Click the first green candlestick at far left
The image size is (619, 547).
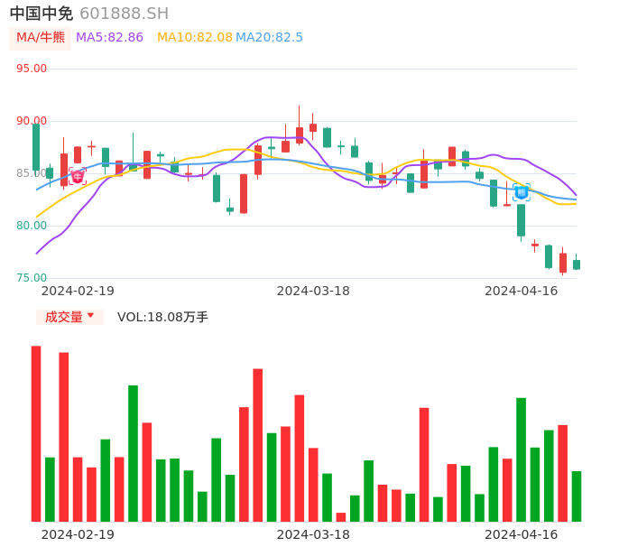coord(36,147)
